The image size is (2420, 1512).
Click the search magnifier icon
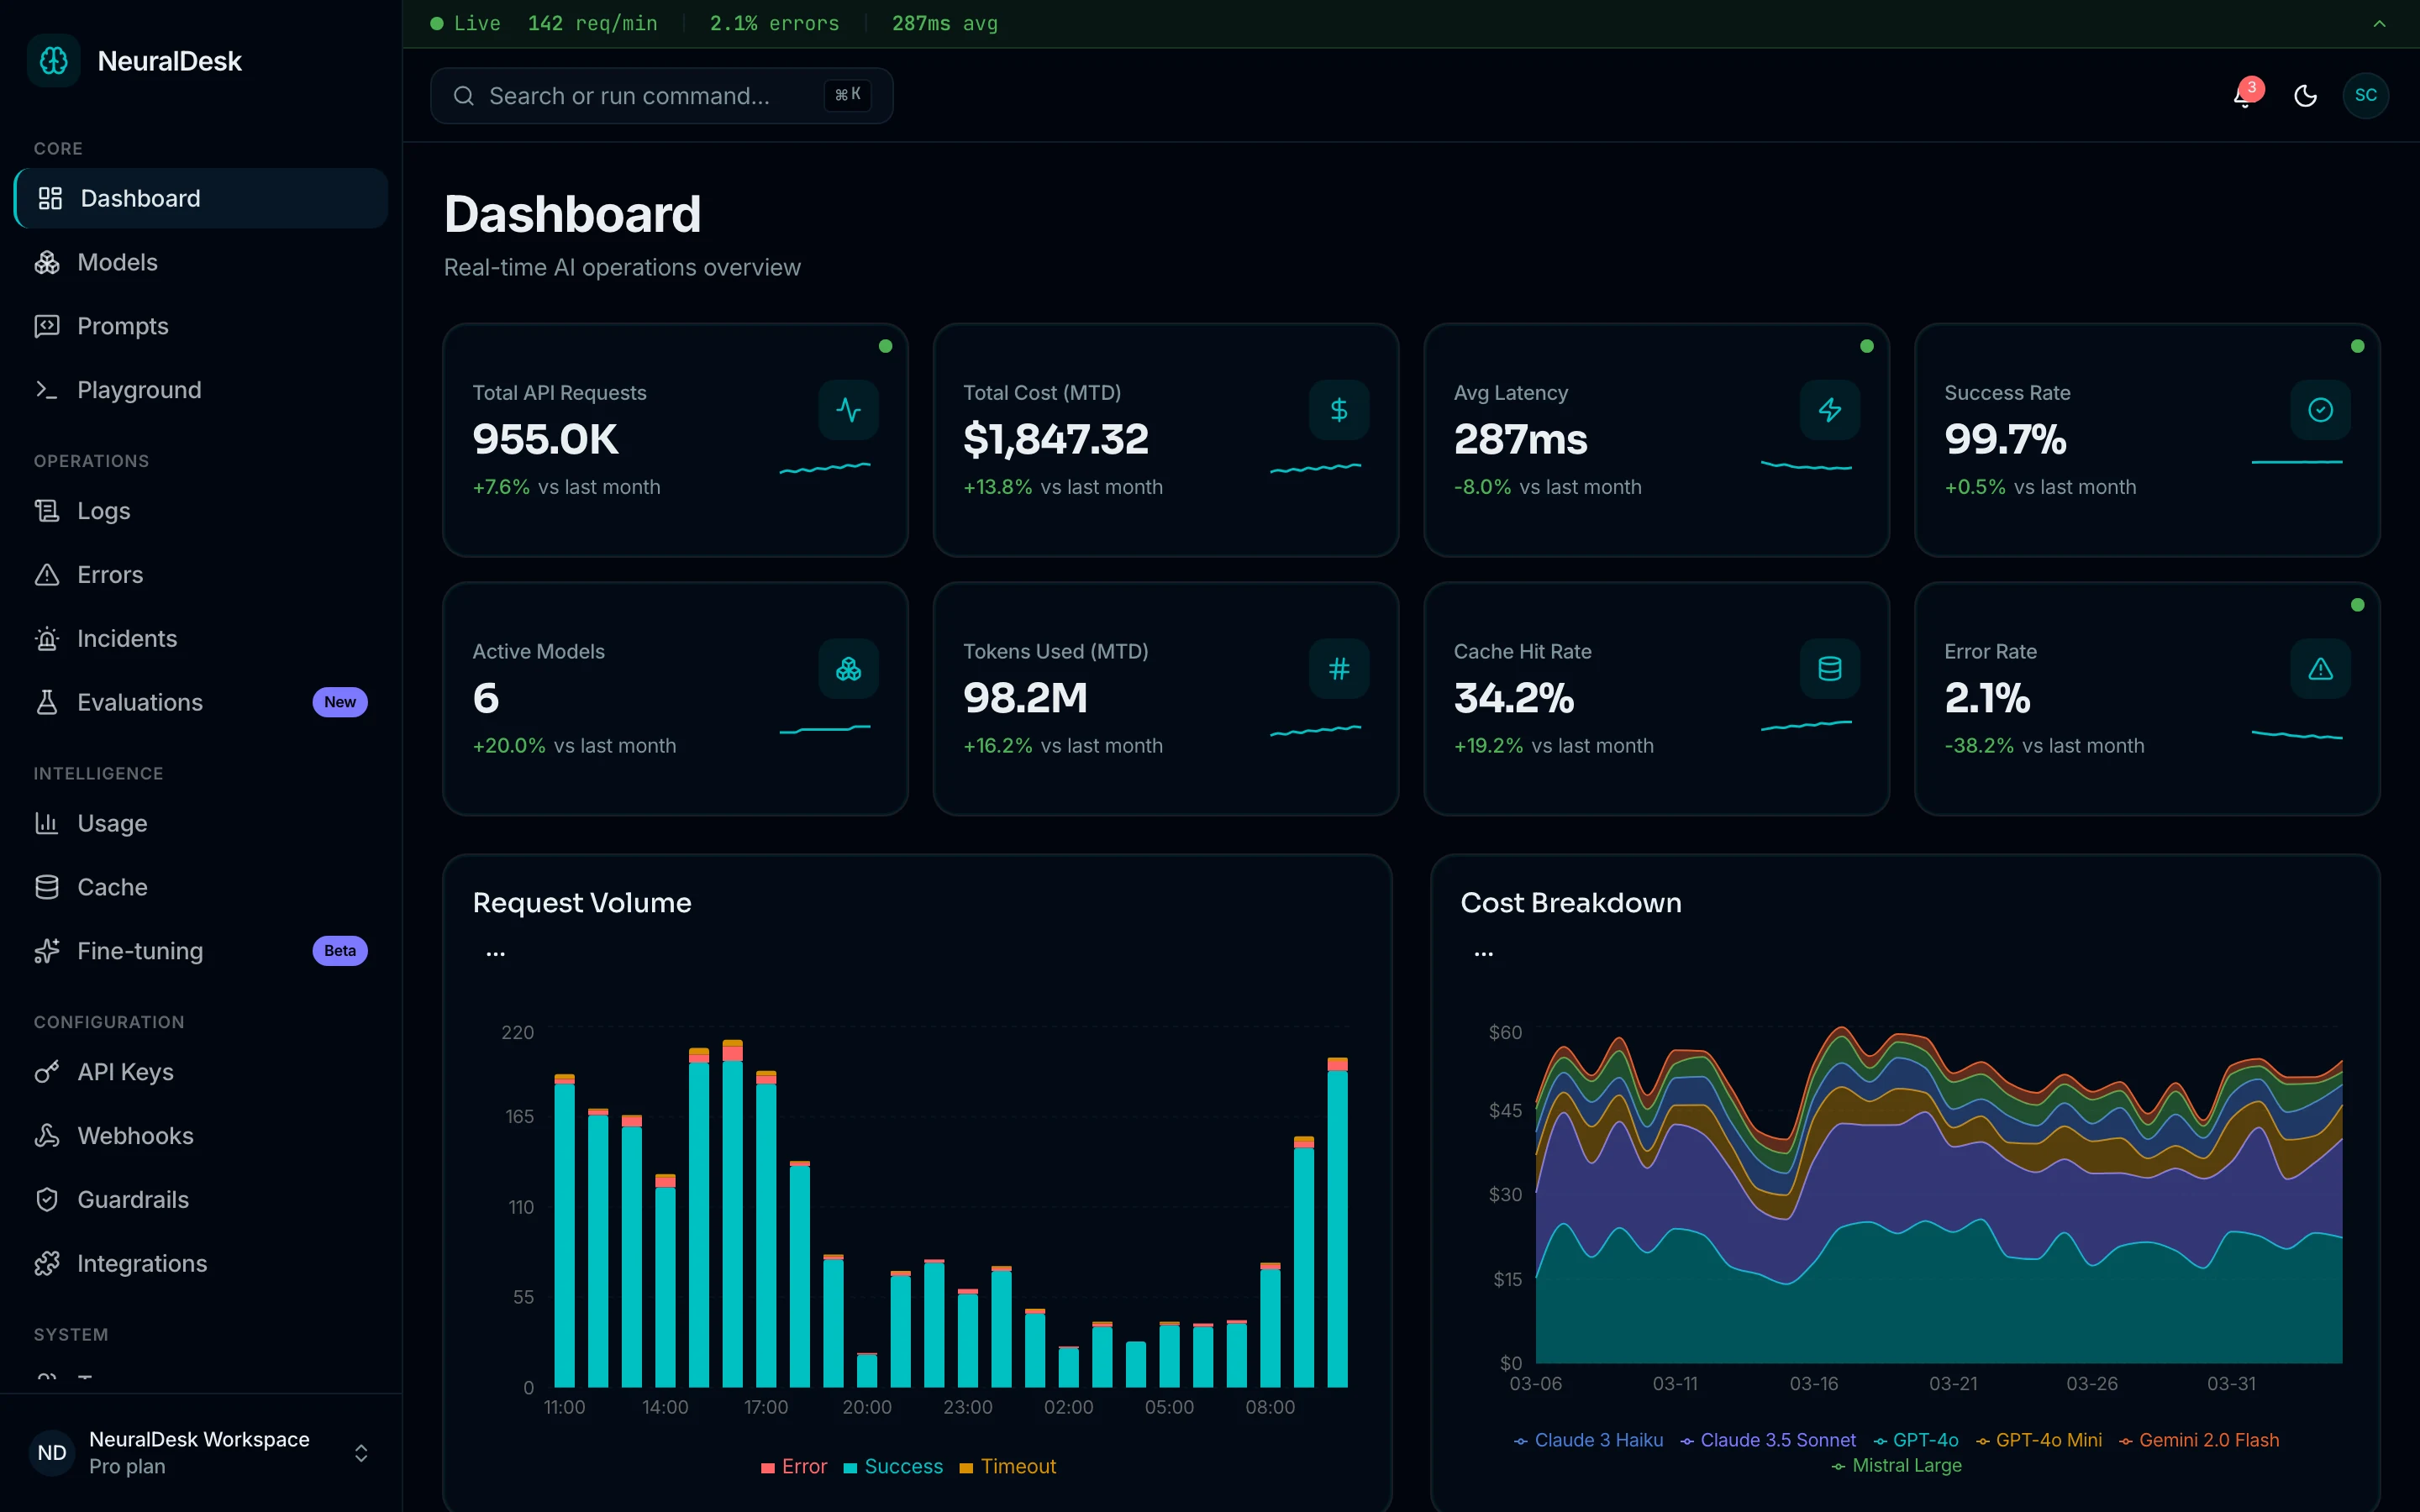463,96
